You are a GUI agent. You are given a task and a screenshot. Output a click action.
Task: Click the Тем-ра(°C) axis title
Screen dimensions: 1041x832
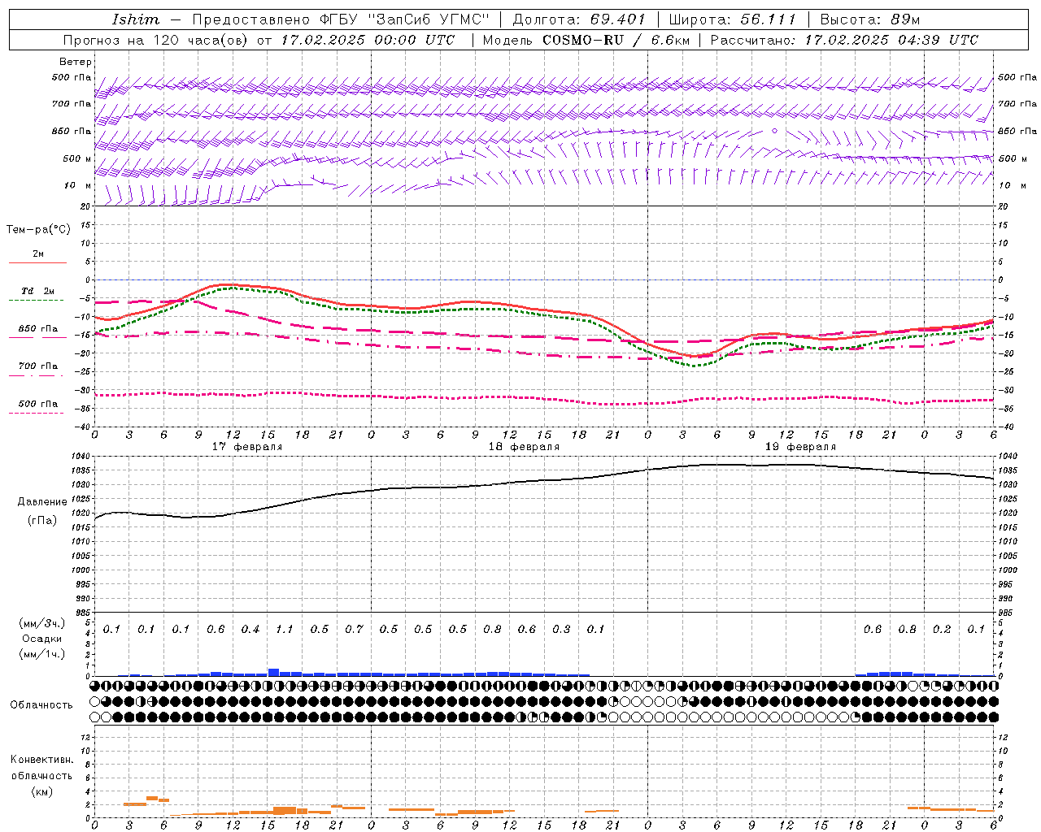click(38, 230)
